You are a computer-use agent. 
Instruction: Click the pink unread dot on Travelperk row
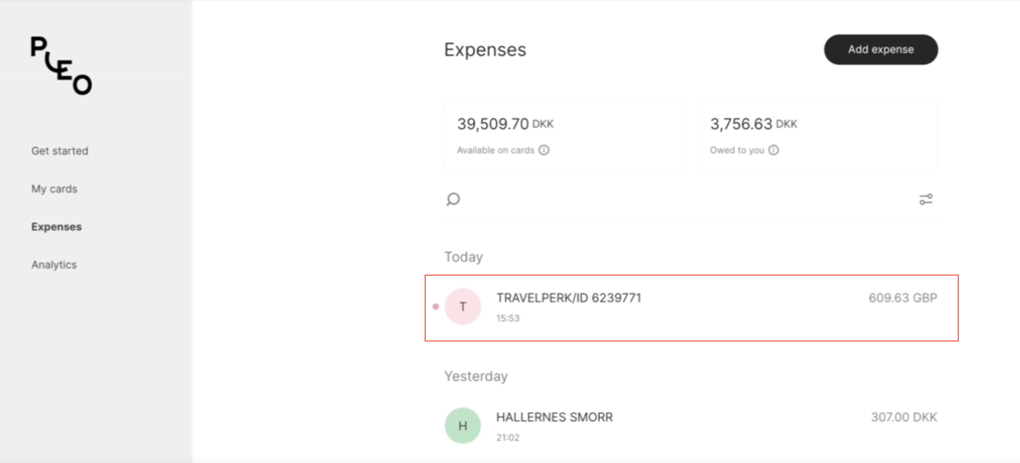point(436,306)
